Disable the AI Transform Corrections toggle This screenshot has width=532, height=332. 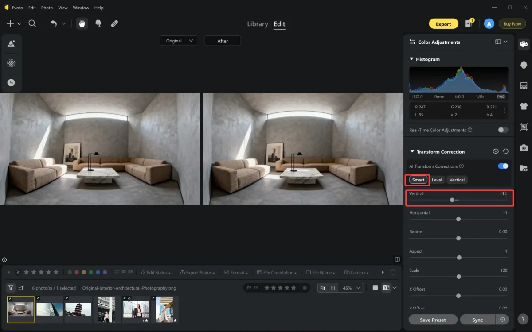pos(503,166)
